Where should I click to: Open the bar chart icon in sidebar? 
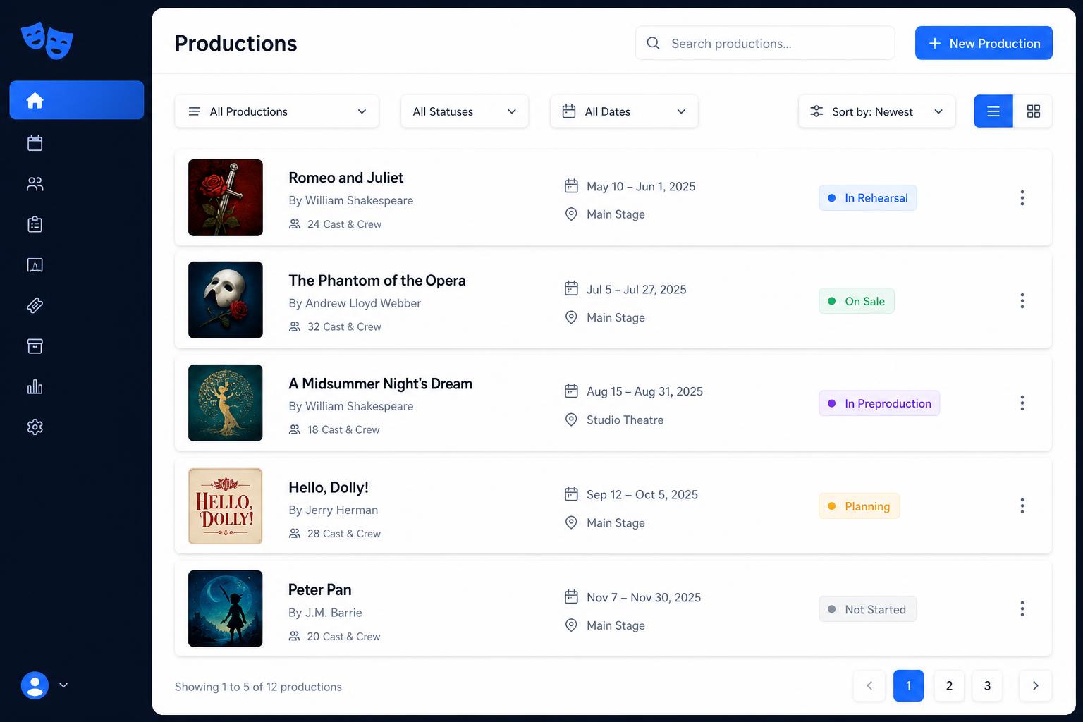(x=35, y=386)
